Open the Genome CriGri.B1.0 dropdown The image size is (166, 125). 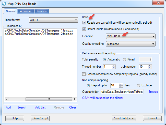tap(131, 36)
